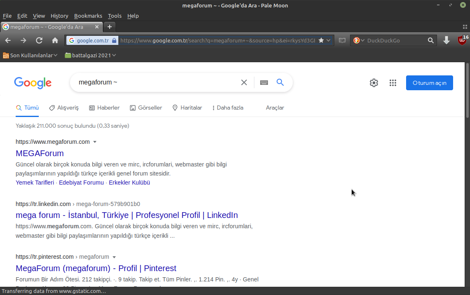470x295 pixels.
Task: Open the Yemek Tarifleri sitelink
Action: click(35, 183)
